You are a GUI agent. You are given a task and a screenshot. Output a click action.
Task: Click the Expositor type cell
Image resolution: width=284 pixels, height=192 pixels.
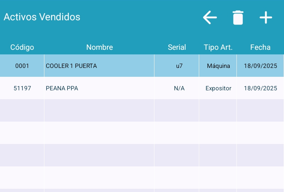(x=218, y=88)
